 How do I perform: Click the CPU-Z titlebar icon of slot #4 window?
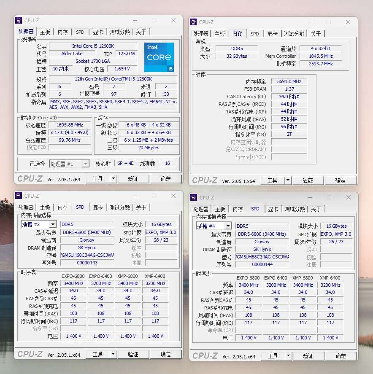point(193,197)
